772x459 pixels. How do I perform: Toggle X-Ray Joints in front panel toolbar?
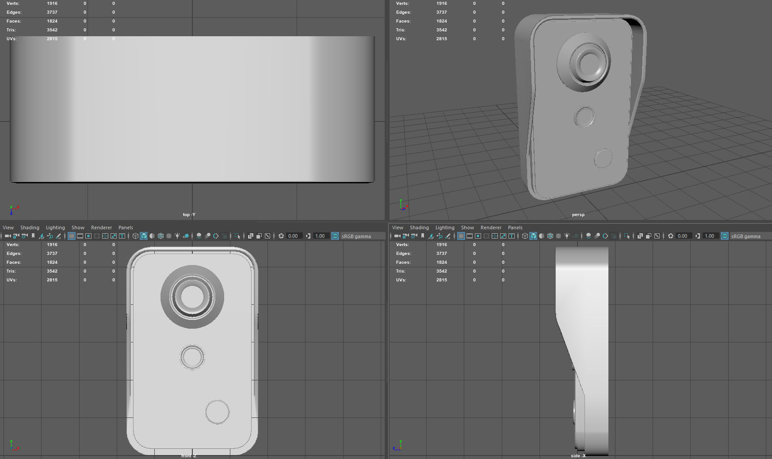pos(268,236)
